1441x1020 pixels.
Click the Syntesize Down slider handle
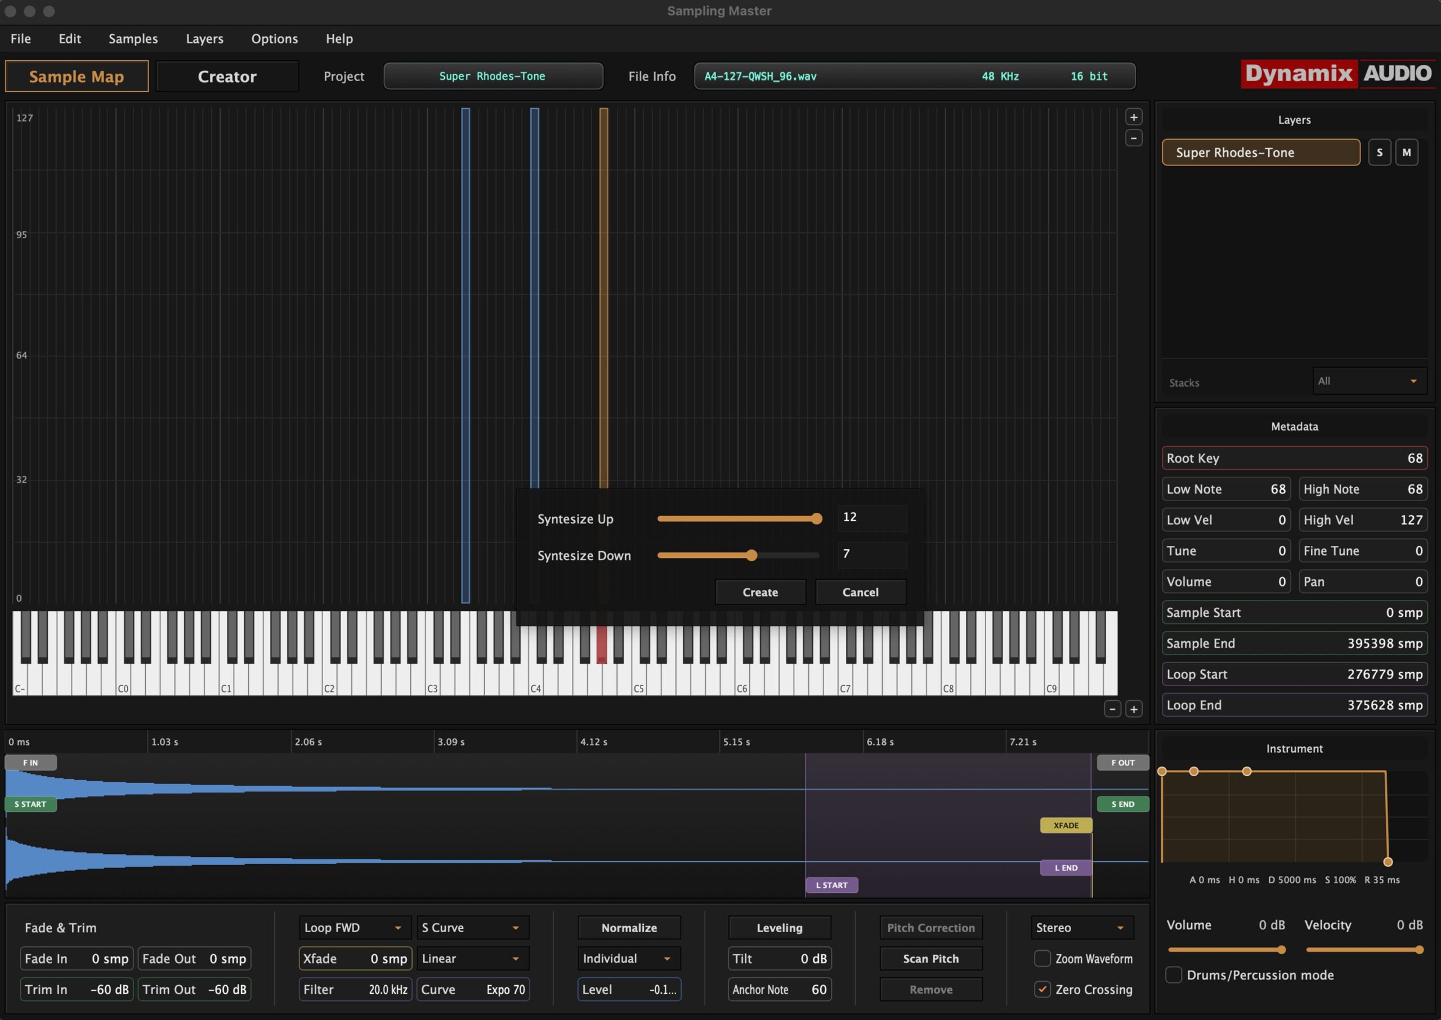coord(751,555)
